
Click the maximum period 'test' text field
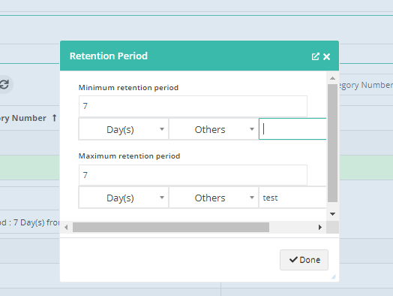[292, 198]
